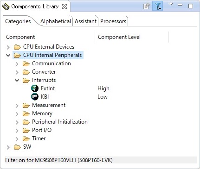Expand the Communication folder
Screen dimensions: 200x169
click(x=17, y=64)
